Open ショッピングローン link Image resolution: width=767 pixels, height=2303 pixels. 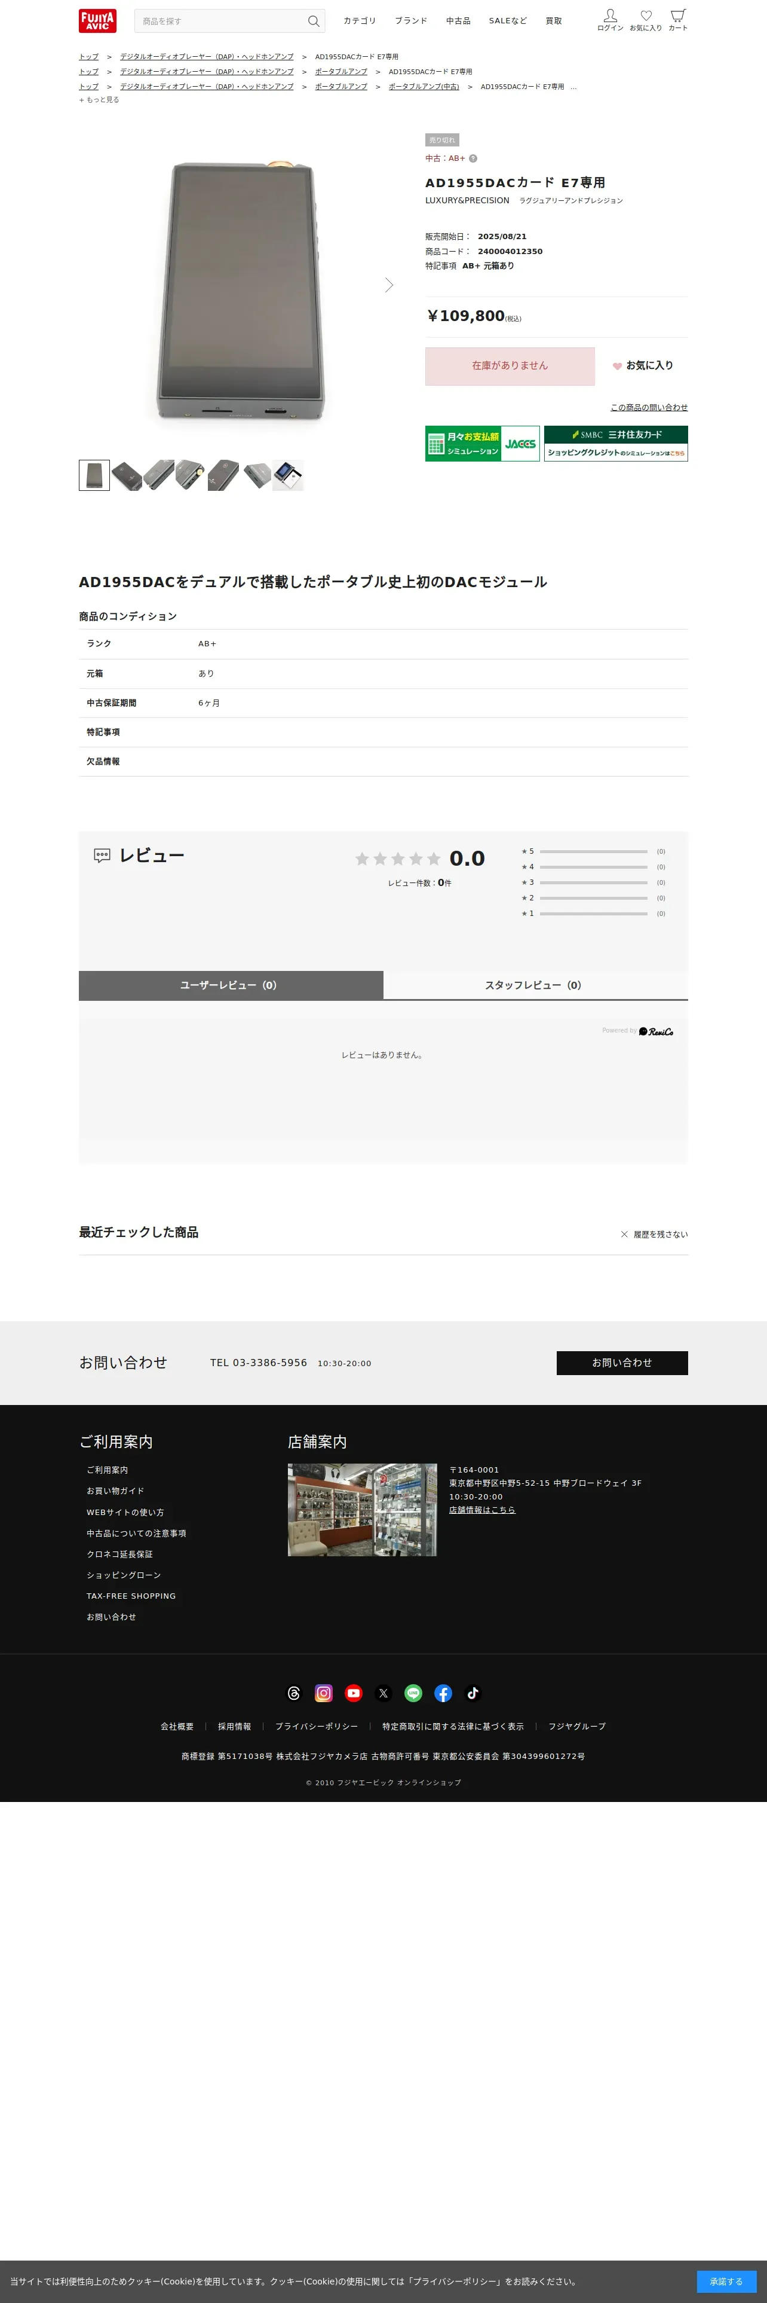pyautogui.click(x=124, y=1574)
